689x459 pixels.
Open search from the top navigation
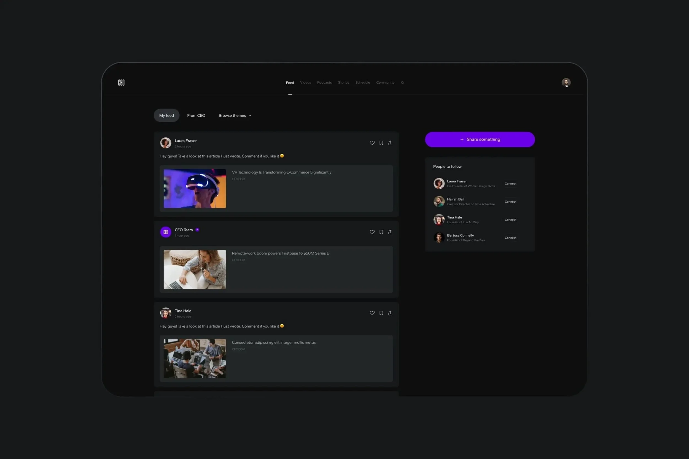click(402, 83)
